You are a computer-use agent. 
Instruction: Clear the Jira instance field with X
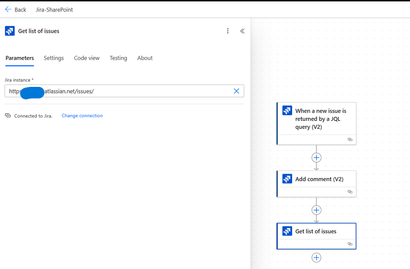click(236, 91)
